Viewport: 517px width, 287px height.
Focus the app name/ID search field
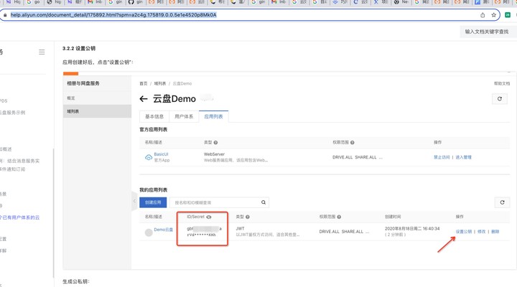click(x=214, y=202)
